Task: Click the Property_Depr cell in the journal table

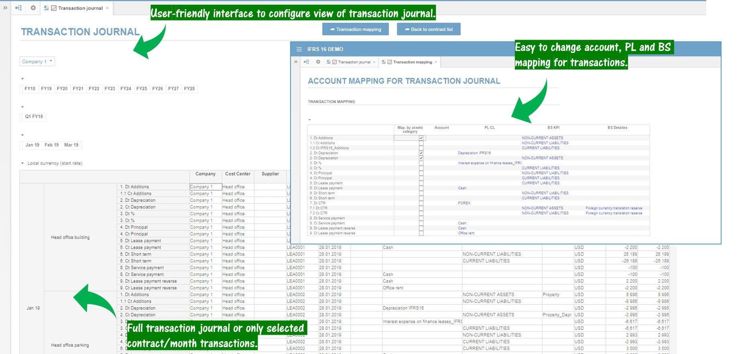Action: click(x=557, y=315)
